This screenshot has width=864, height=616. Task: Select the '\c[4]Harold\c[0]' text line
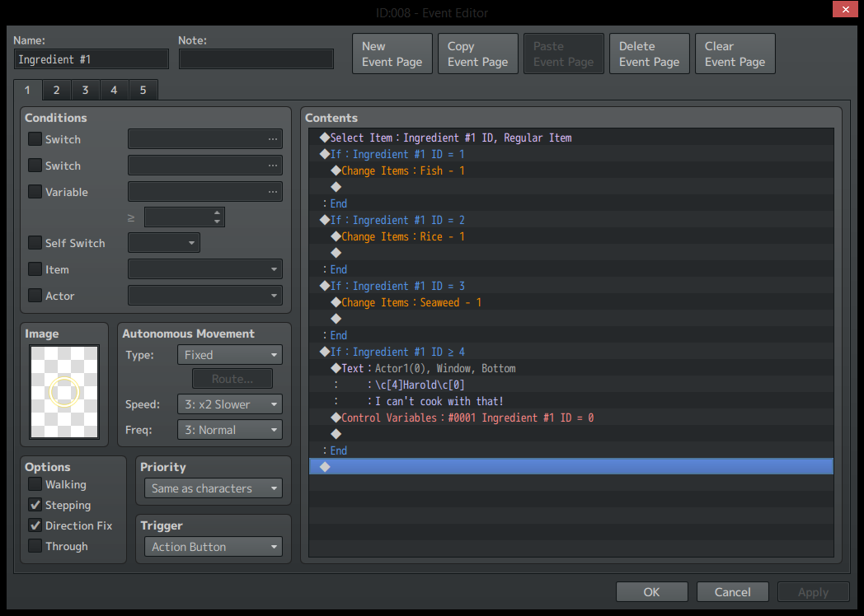pyautogui.click(x=571, y=385)
